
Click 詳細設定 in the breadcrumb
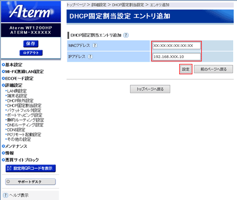point(99,5)
